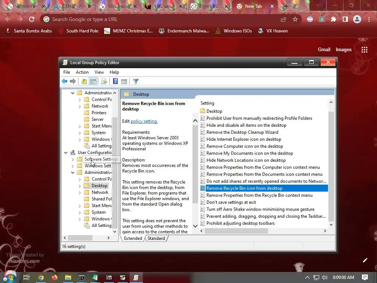Click the Filter funnel toolbar icon
This screenshot has height=283, width=377.
point(135,81)
